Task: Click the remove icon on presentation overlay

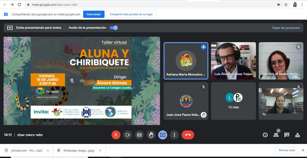Action: coord(91,81)
